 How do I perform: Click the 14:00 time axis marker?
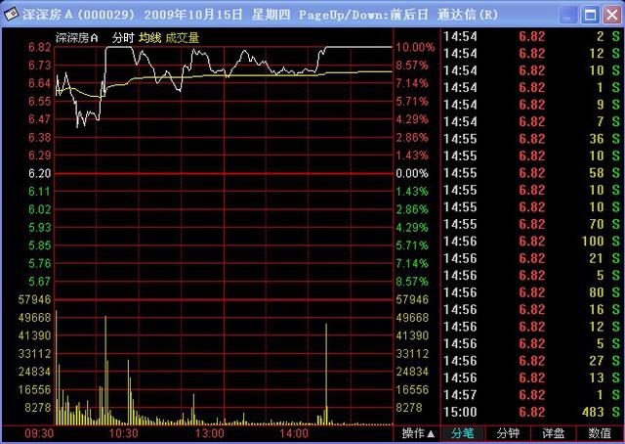pyautogui.click(x=294, y=433)
